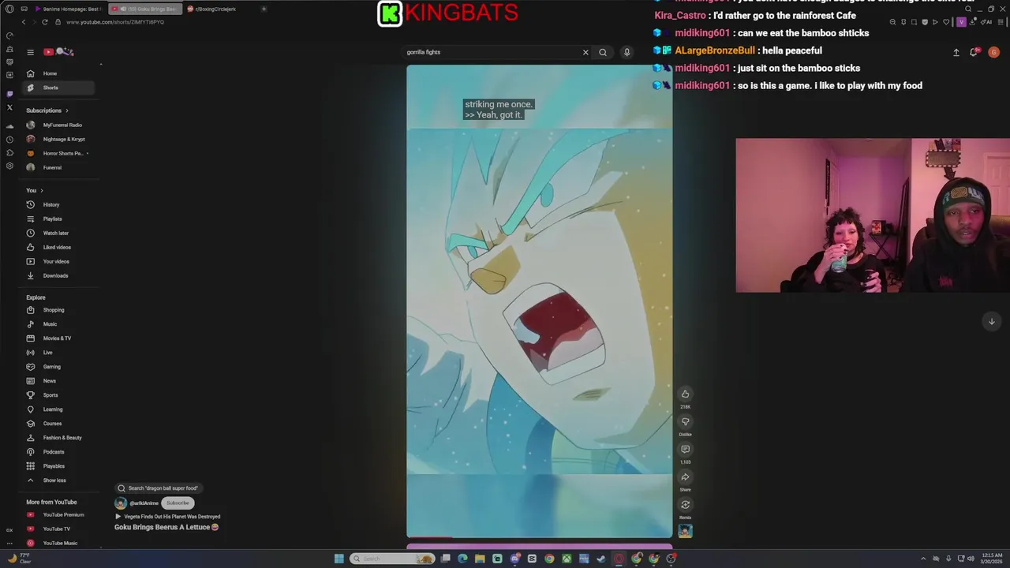Like the short with thumbs up icon
Screen dimensions: 1010x568
click(685, 394)
